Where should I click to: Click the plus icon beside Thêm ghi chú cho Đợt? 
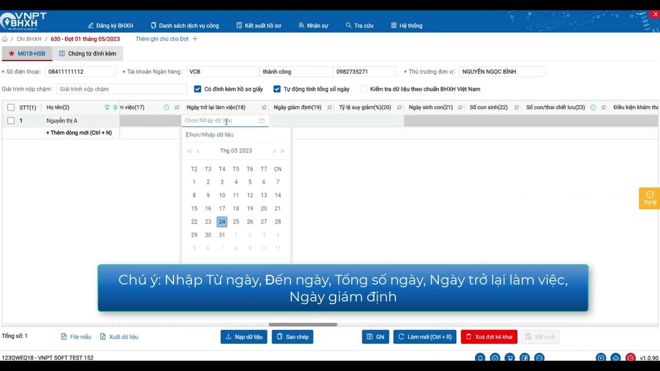point(195,39)
